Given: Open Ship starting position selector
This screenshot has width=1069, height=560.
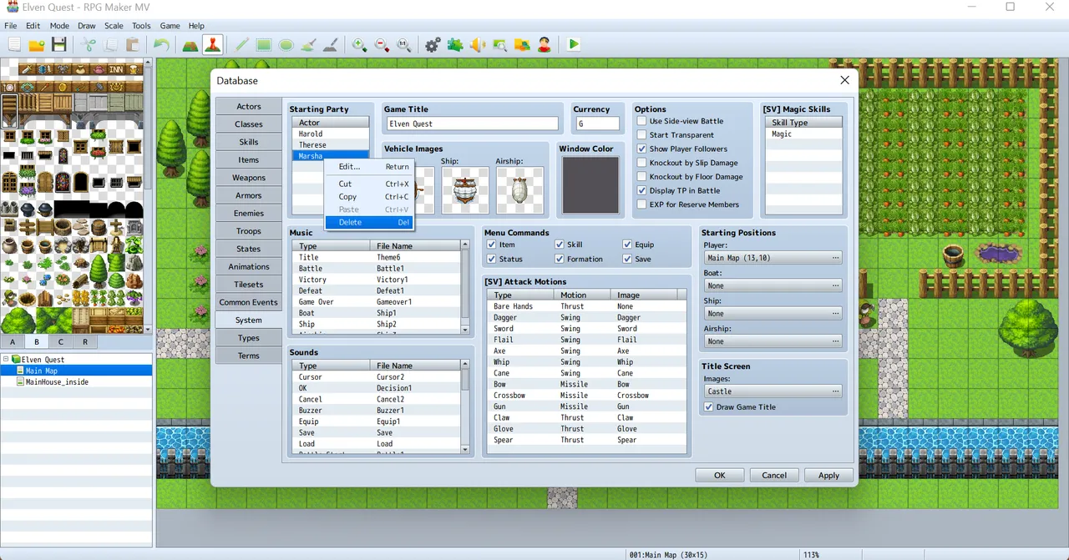Looking at the screenshot, I should [x=773, y=313].
